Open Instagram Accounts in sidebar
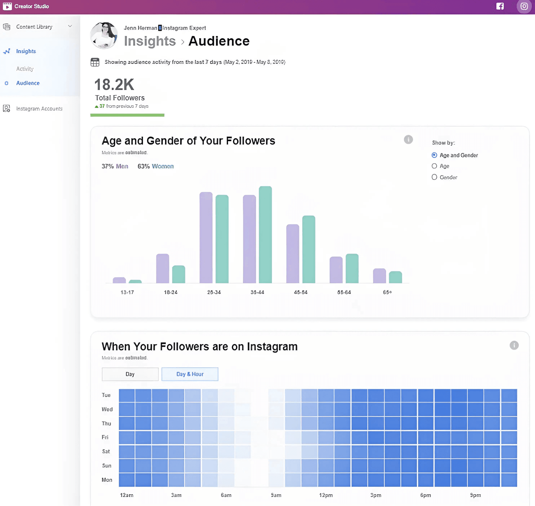Viewport: 535px width, 506px height. tap(39, 108)
